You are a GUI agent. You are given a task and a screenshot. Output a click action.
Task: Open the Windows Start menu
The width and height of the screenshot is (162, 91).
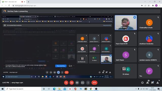(3, 89)
